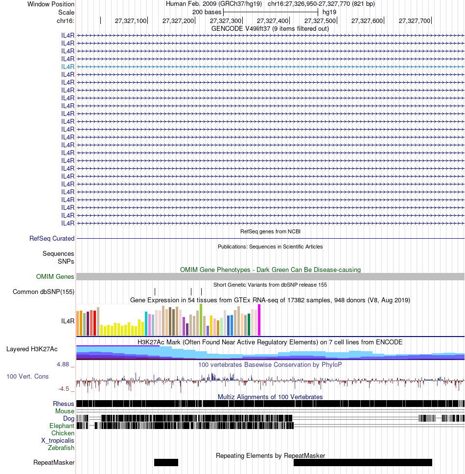The width and height of the screenshot is (465, 474).
Task: Open the 'GENCODE V49lift37 (9 items filtered out)' track title
Action: pyautogui.click(x=270, y=28)
